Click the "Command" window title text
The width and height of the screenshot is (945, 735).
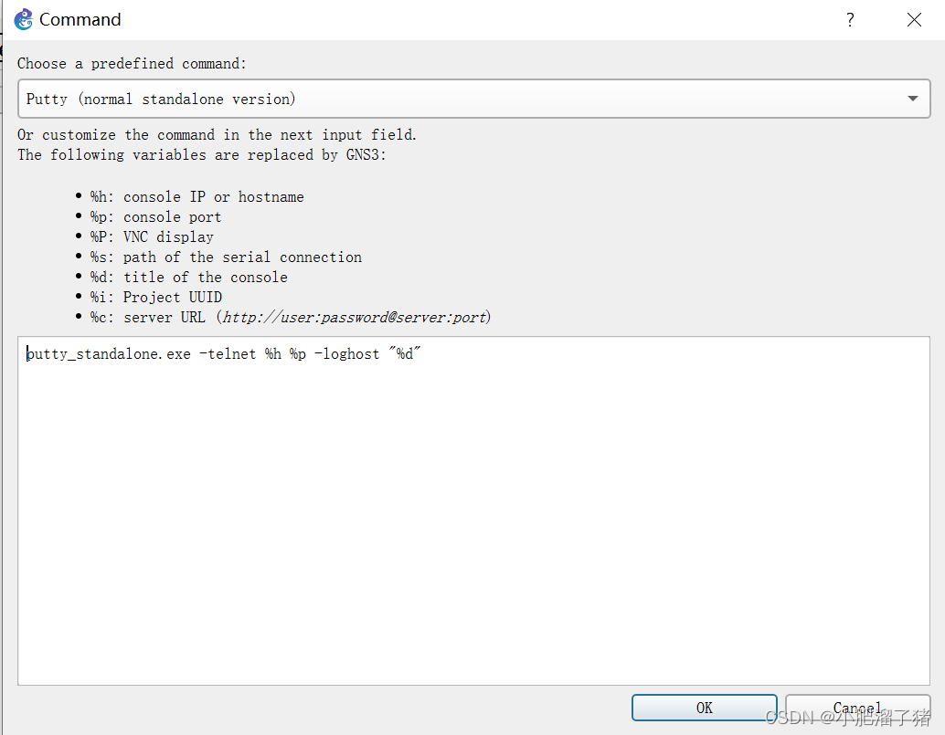coord(80,19)
